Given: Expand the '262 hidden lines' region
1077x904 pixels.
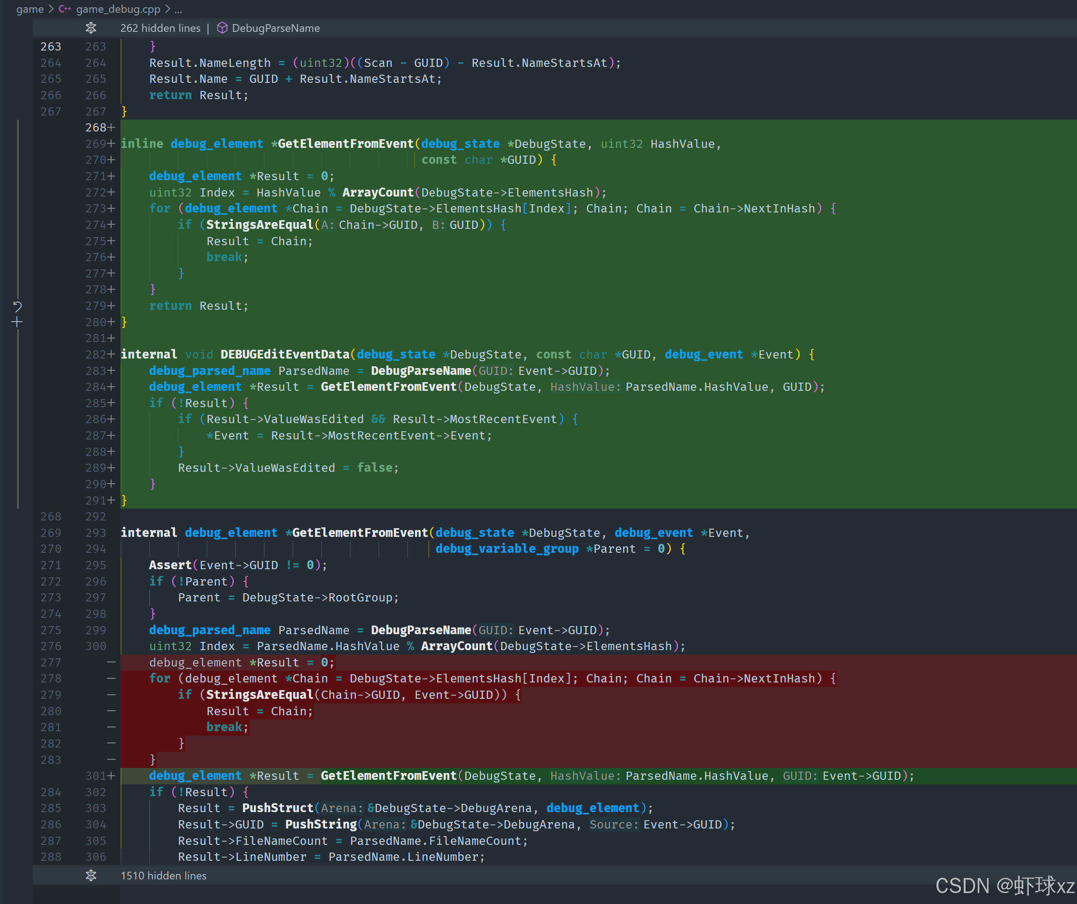Looking at the screenshot, I should (x=160, y=28).
